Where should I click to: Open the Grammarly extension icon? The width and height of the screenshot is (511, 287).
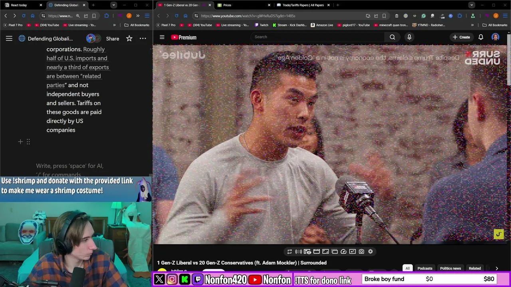(x=424, y=16)
